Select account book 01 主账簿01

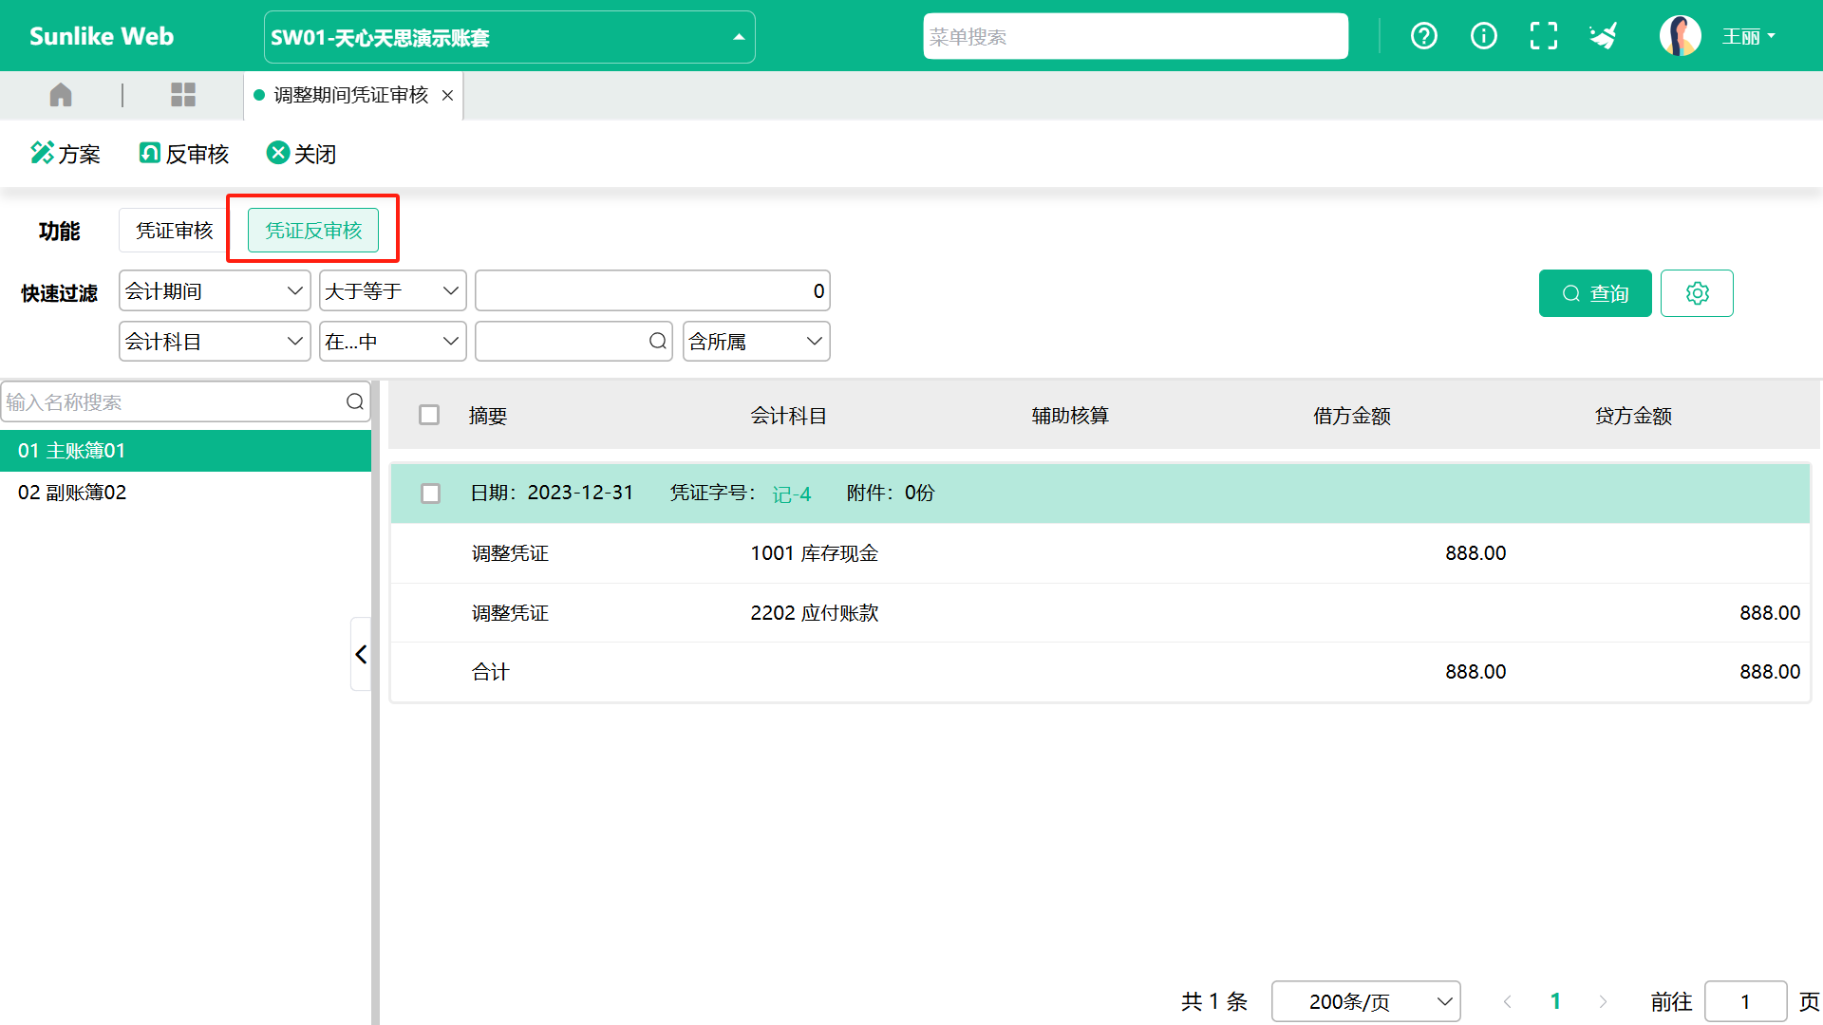[185, 451]
